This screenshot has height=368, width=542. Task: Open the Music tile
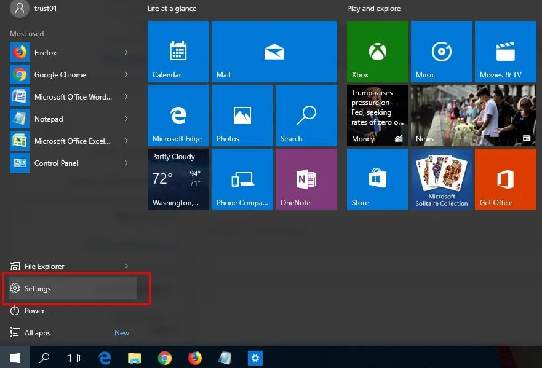click(x=441, y=52)
